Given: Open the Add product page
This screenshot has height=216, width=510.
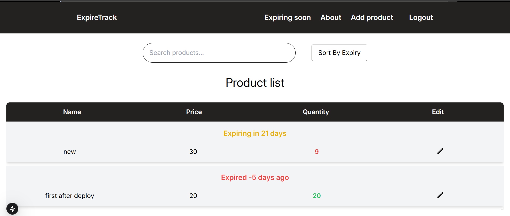Looking at the screenshot, I should [x=372, y=18].
